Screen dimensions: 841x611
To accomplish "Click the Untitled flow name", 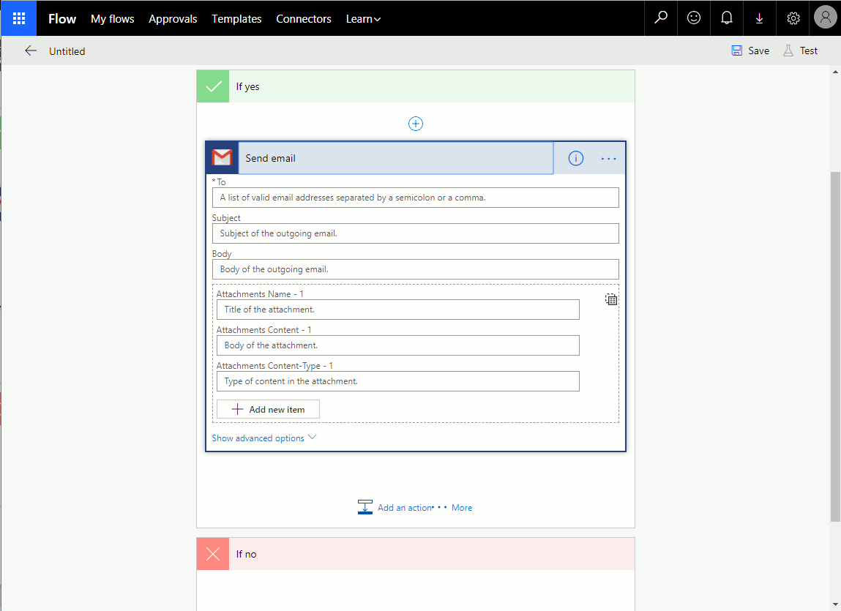I will click(67, 51).
